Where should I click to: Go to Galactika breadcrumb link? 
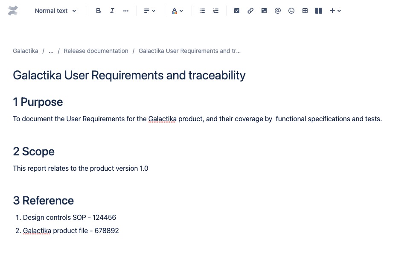coord(26,51)
